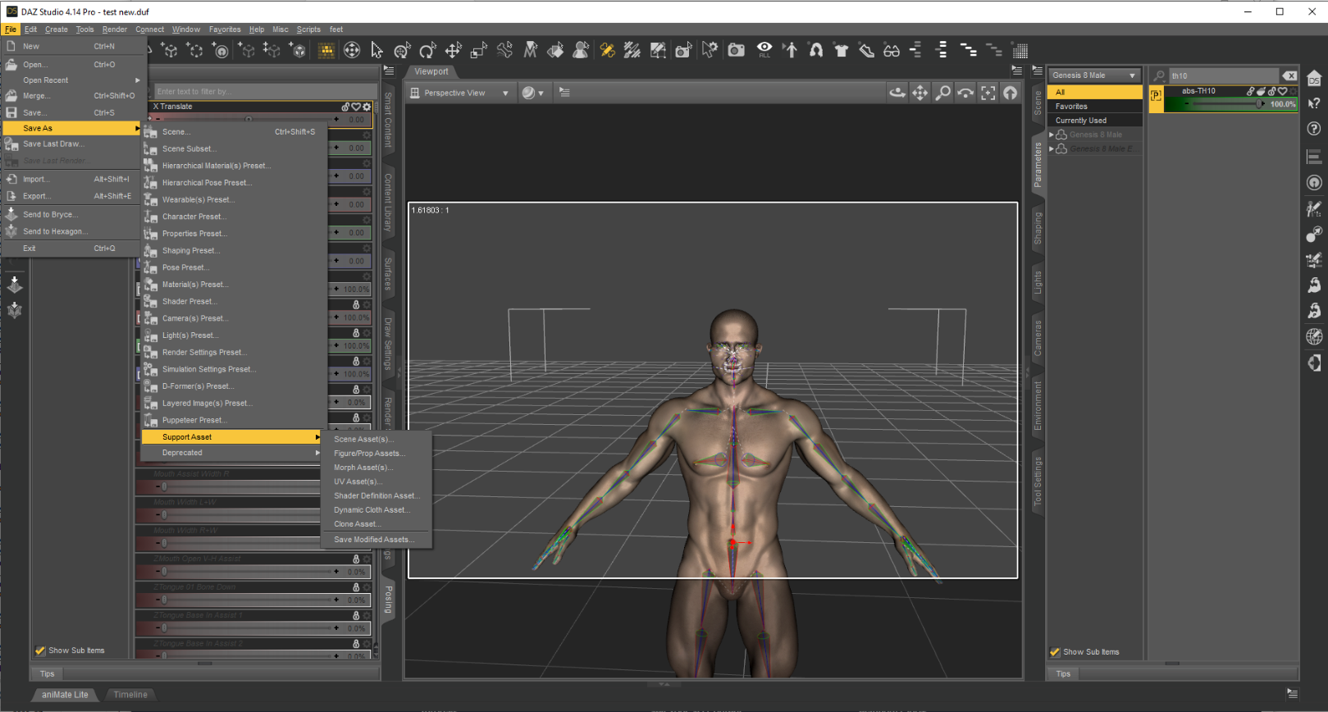This screenshot has height=712, width=1328.
Task: Expand the Genesis 8 Male tree item
Action: [1052, 135]
